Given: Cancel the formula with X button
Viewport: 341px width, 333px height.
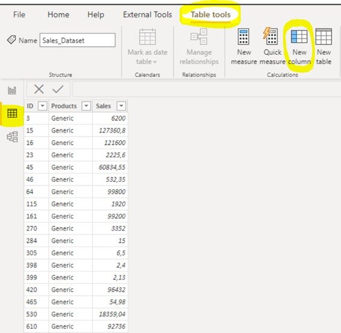Looking at the screenshot, I should click(x=39, y=89).
